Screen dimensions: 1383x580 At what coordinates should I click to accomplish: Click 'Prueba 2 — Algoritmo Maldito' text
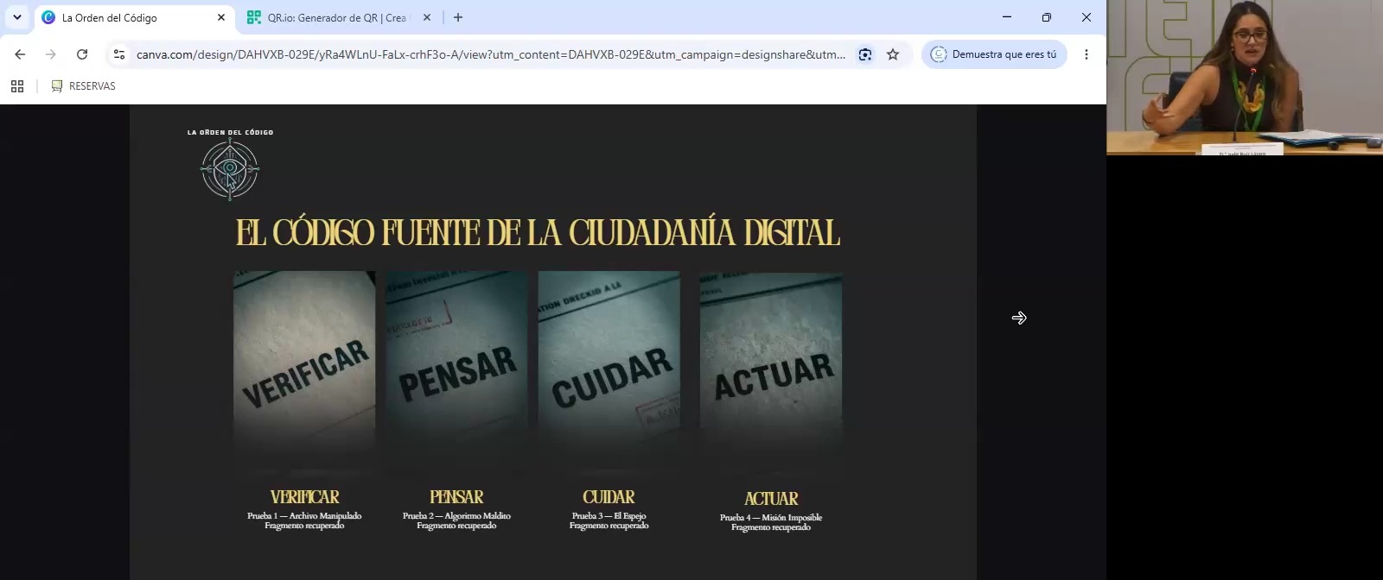pyautogui.click(x=456, y=516)
